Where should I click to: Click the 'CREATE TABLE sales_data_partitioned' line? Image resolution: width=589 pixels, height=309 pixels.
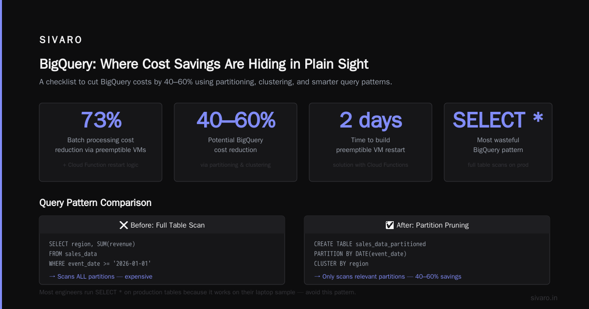pos(370,244)
